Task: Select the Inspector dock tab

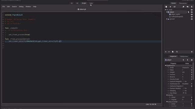Action: point(173,56)
